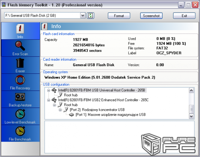Image resolution: width=200 pixels, height=157 pixels.
Task: Open File Recovery lifebuoy icon
Action: pyautogui.click(x=20, y=80)
